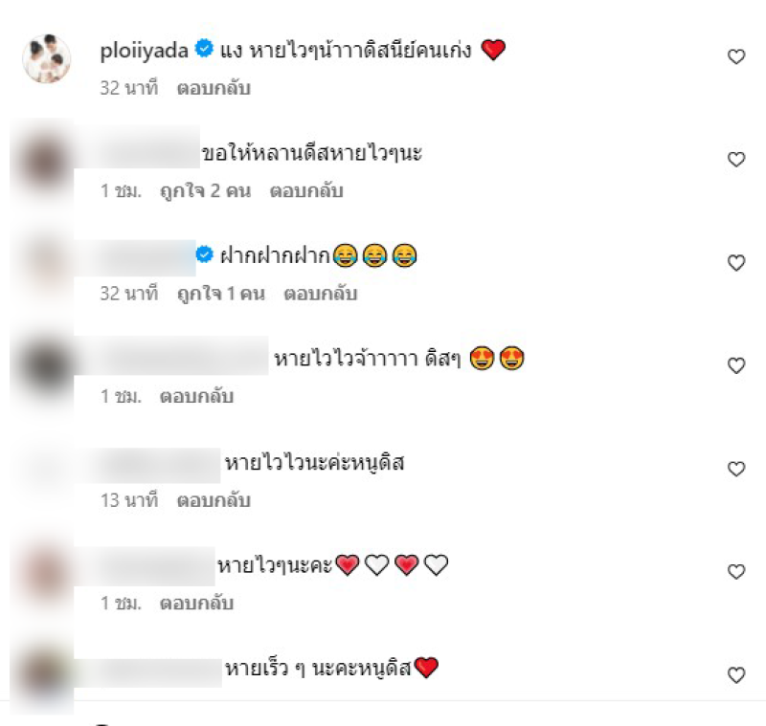766x726 pixels.
Task: Reply to ploiiyada's comment via ตอบกลับ
Action: click(214, 88)
